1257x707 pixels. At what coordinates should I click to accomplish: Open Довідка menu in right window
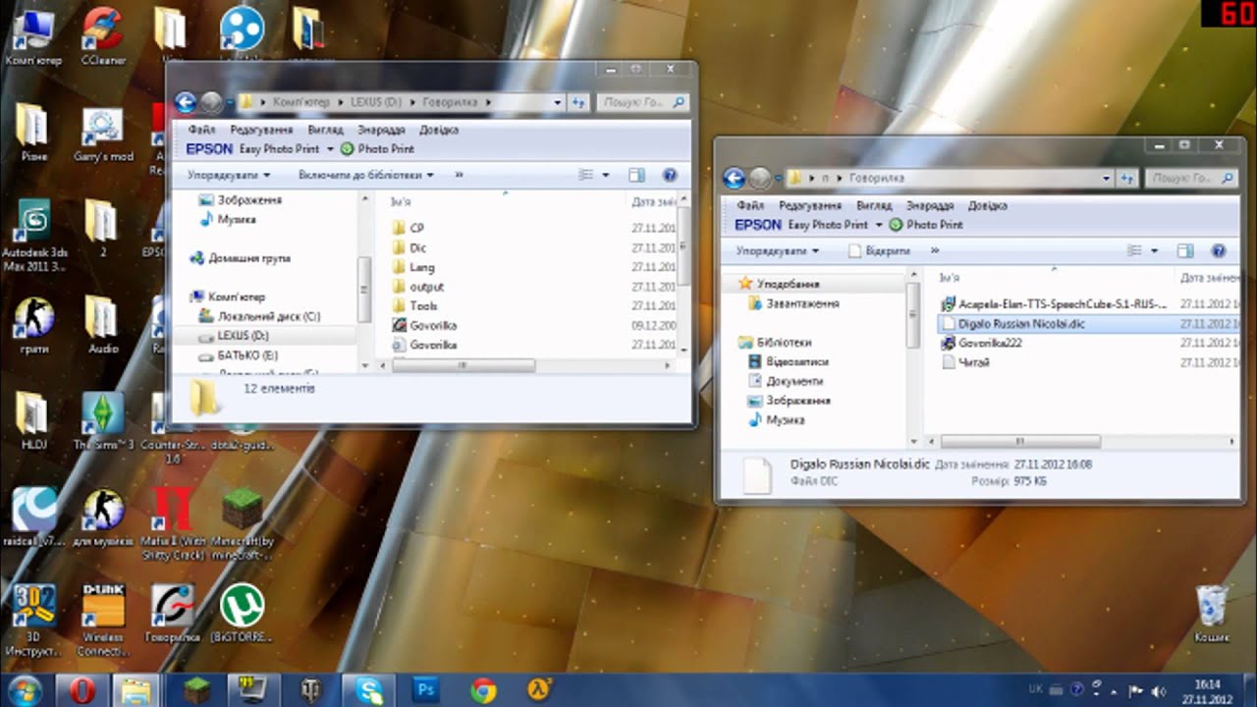tap(988, 206)
